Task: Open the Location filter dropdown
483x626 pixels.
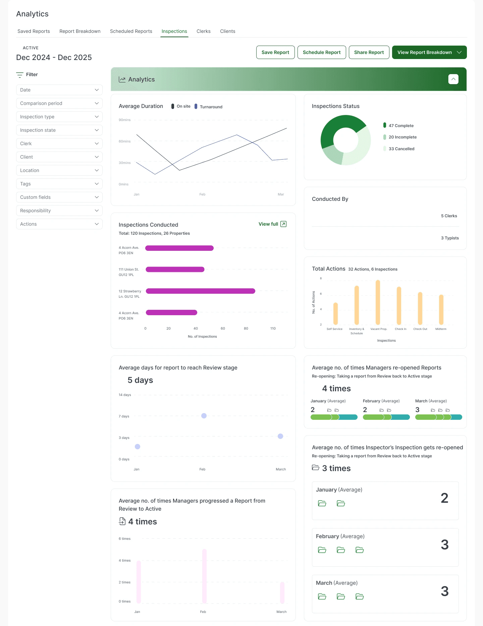Action: pos(59,170)
